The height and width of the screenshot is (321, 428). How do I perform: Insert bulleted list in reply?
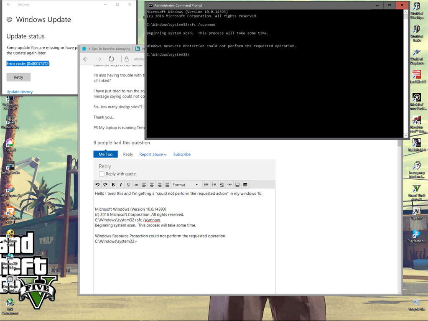(x=206, y=185)
